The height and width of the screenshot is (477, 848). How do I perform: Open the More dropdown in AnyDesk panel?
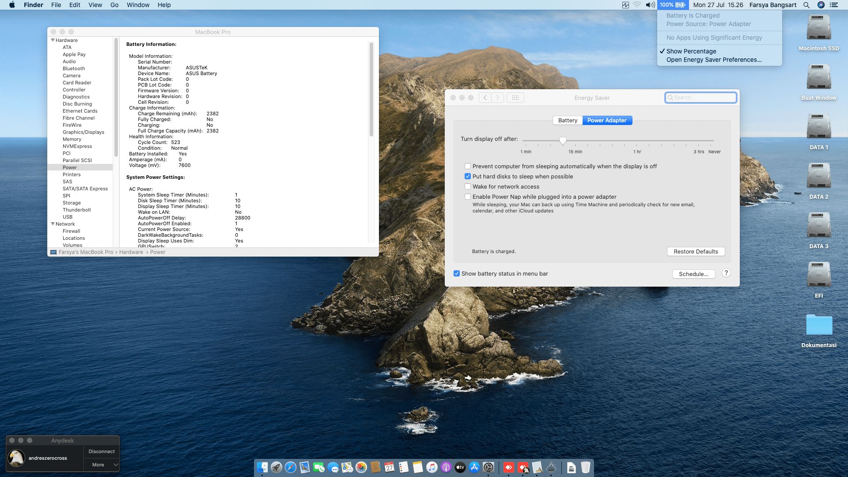pos(101,465)
